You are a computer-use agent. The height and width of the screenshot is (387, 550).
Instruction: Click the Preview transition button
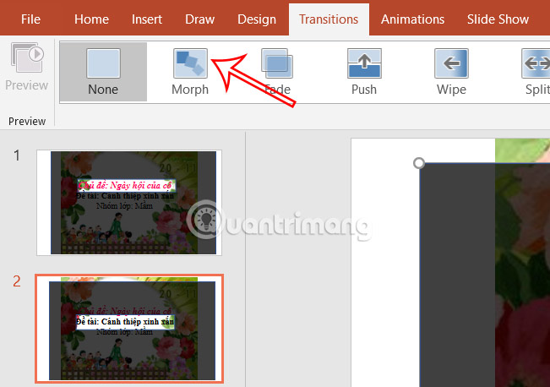tap(27, 67)
